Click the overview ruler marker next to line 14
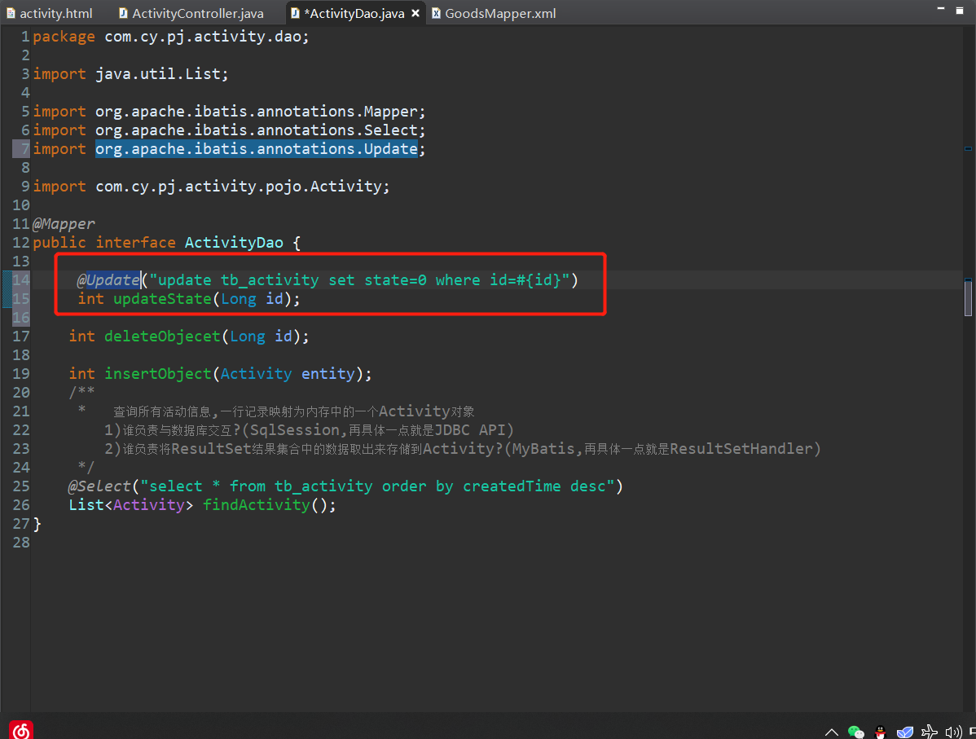Screen dimensions: 976x739 (968, 280)
